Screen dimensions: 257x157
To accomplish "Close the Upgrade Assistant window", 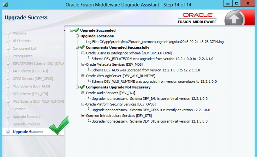I will click(x=248, y=3).
